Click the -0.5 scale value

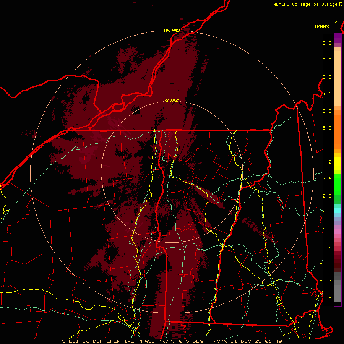click(x=325, y=264)
